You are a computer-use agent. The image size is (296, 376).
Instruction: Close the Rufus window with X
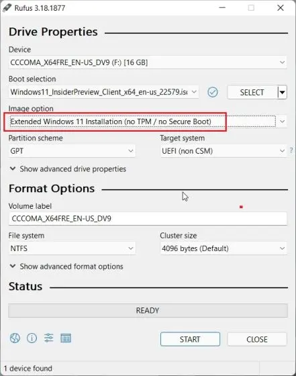point(281,7)
